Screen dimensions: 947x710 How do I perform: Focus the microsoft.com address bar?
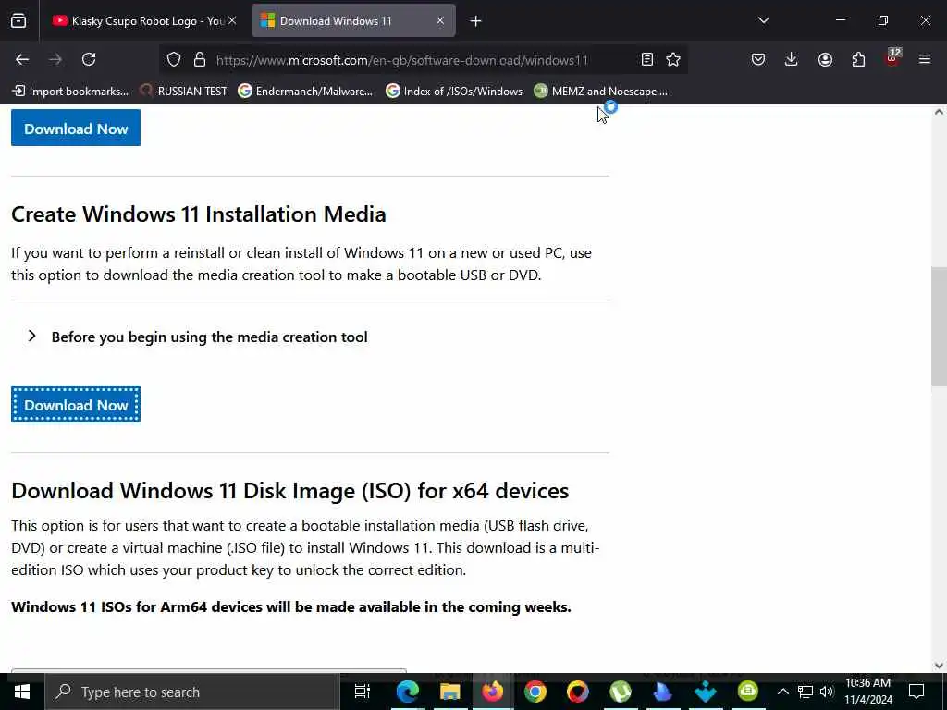(401, 60)
